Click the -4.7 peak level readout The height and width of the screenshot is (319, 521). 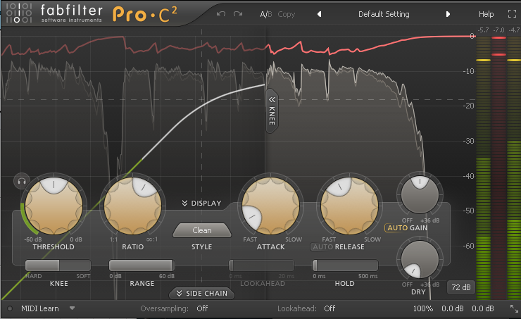(514, 30)
